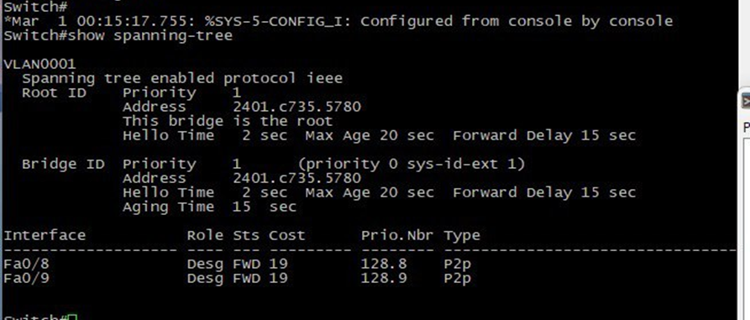Click the terminal icon on the adjacent window title bar

(x=746, y=101)
